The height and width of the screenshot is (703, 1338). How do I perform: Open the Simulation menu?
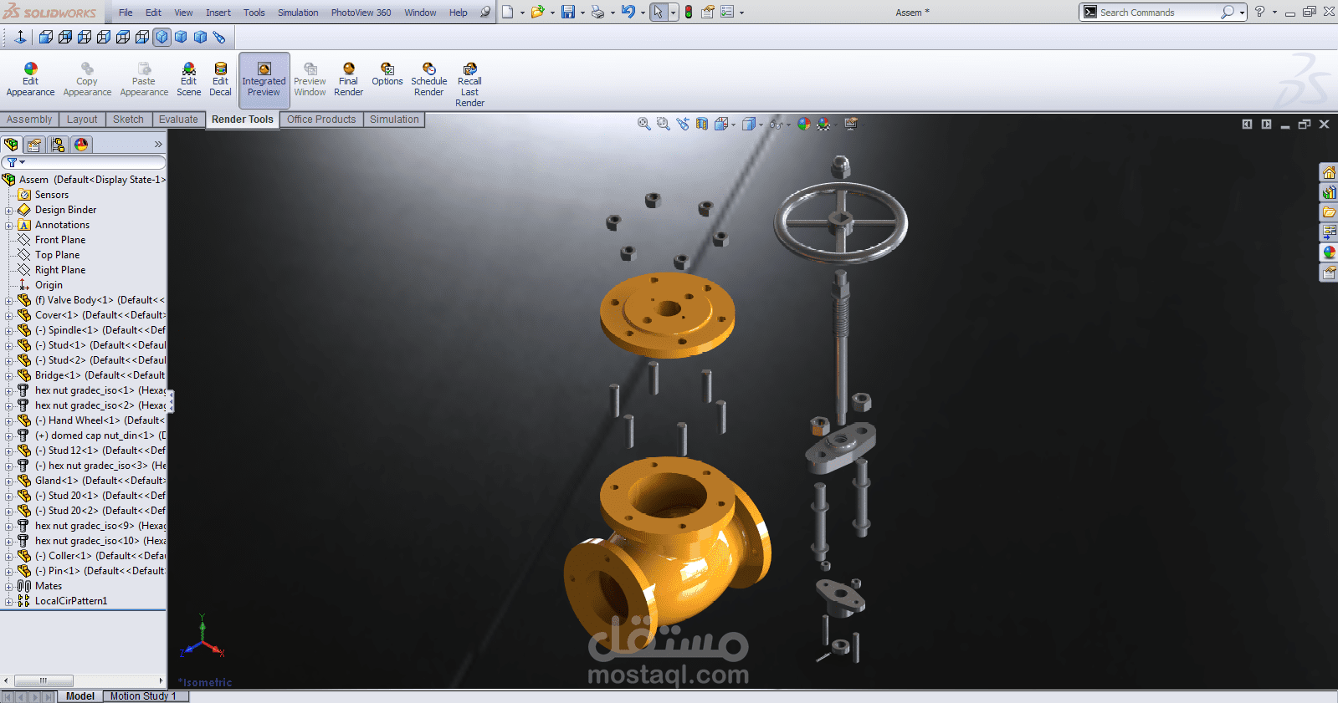pyautogui.click(x=298, y=13)
